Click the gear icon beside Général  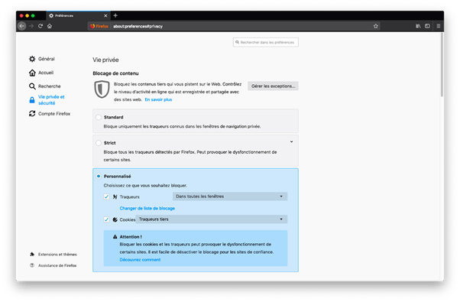point(32,59)
